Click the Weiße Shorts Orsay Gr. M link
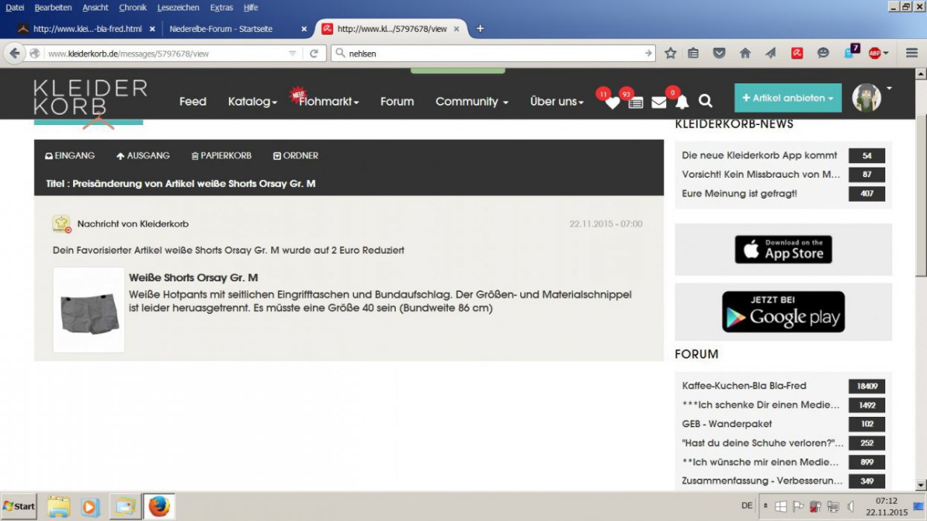 (193, 278)
